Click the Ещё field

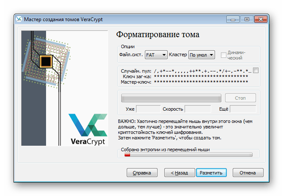[x=243, y=109]
